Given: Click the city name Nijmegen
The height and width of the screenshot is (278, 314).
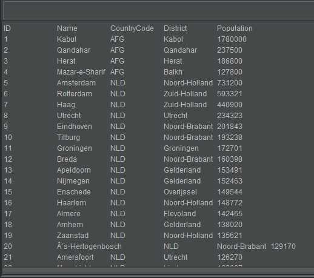Looking at the screenshot, I should click(x=73, y=181).
